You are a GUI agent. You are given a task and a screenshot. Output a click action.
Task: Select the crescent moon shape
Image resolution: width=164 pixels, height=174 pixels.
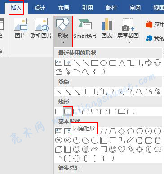(149, 149)
